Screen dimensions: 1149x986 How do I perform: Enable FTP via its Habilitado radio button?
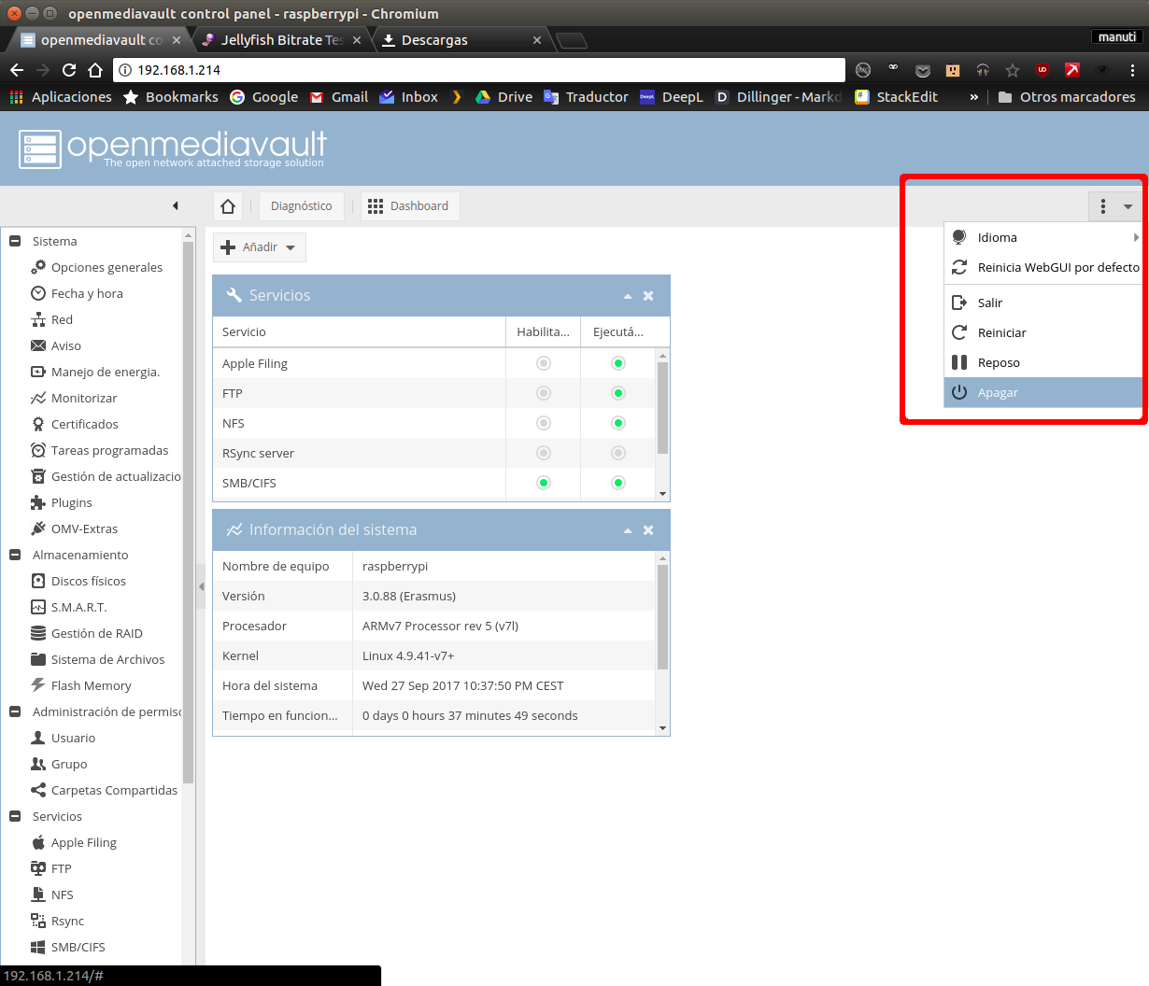tap(543, 393)
